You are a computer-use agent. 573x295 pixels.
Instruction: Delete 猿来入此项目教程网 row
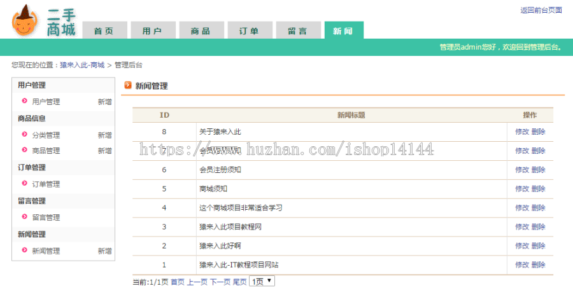click(x=538, y=227)
